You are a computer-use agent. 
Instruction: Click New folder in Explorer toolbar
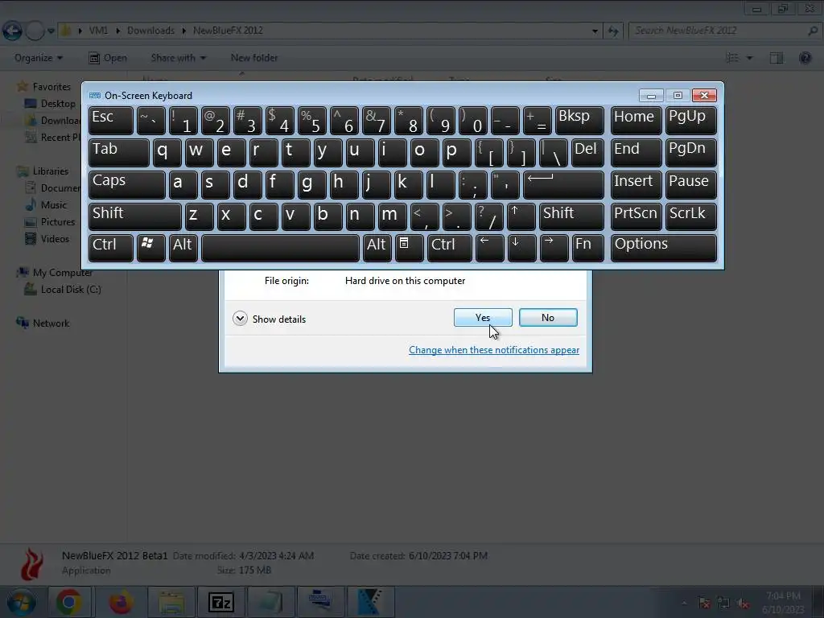[x=254, y=58]
